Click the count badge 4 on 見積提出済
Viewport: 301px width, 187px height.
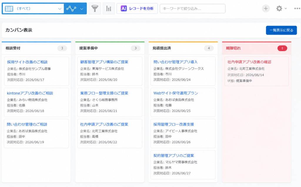click(209, 48)
